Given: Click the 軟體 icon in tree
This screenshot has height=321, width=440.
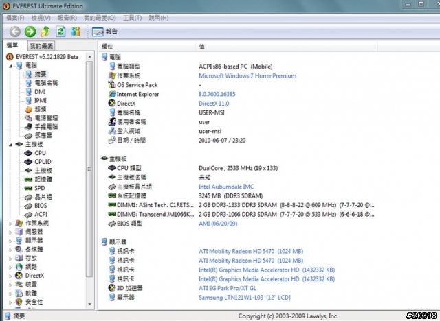Looking at the screenshot, I should click(19, 293).
